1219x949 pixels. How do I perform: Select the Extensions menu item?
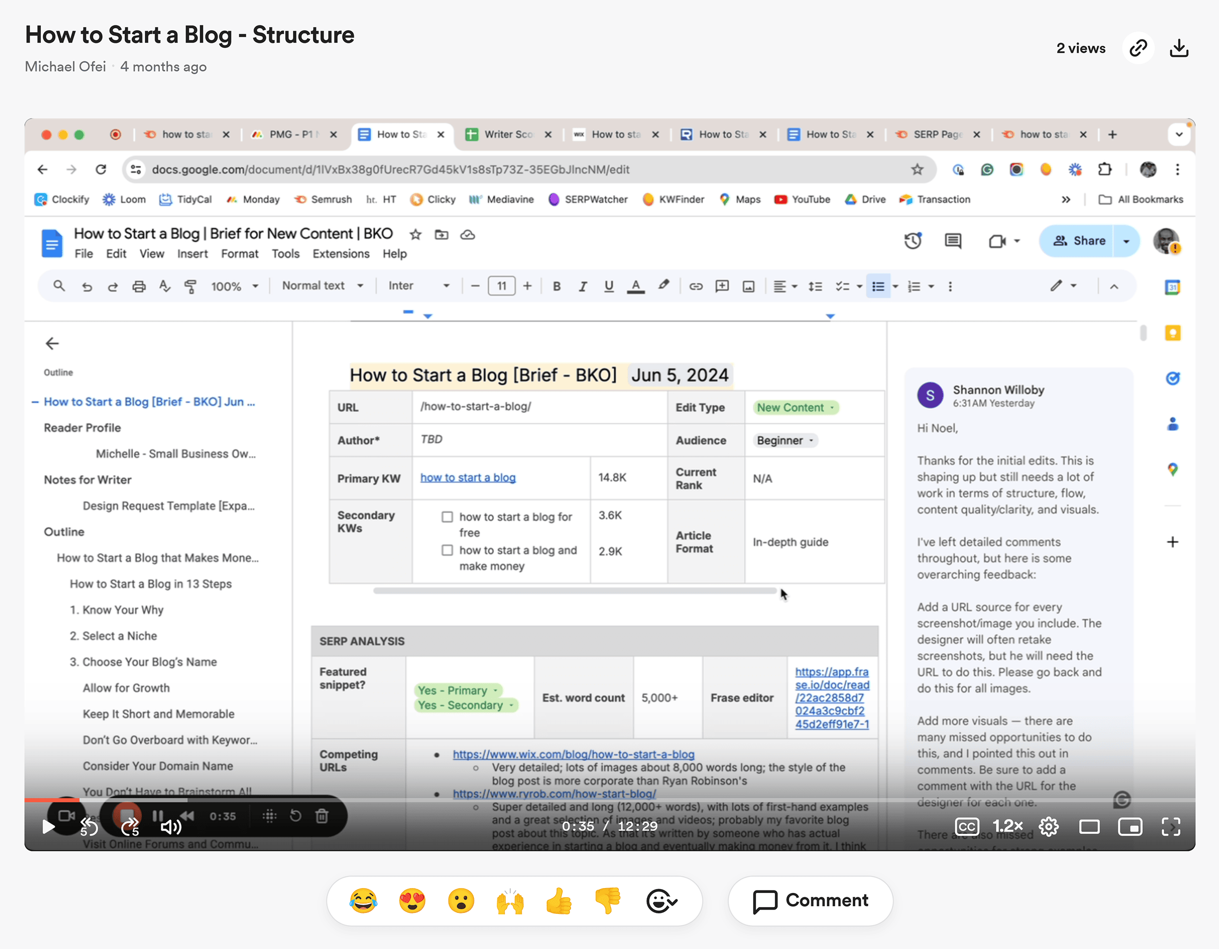pyautogui.click(x=340, y=256)
